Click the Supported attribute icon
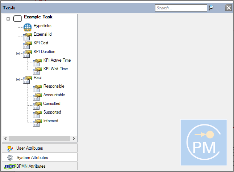Screen dimensions: 234x172 (37, 114)
